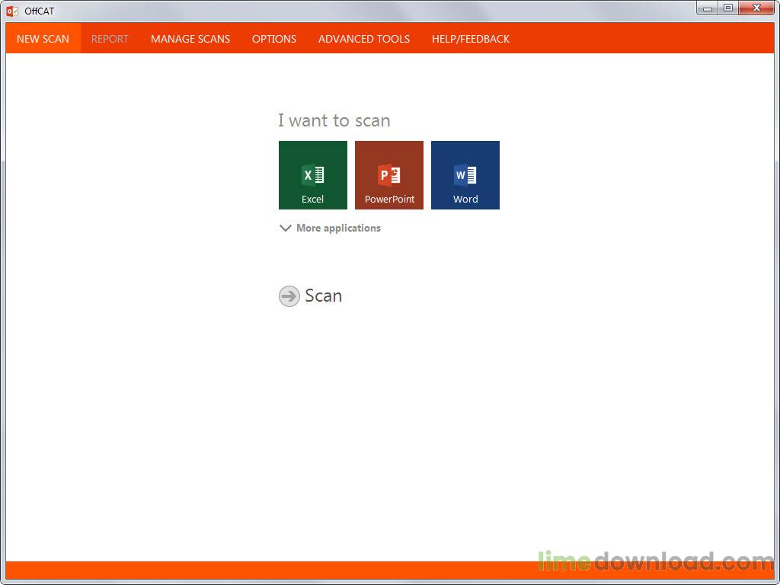Close the OffCAT window
Image resolution: width=780 pixels, height=585 pixels.
(756, 8)
